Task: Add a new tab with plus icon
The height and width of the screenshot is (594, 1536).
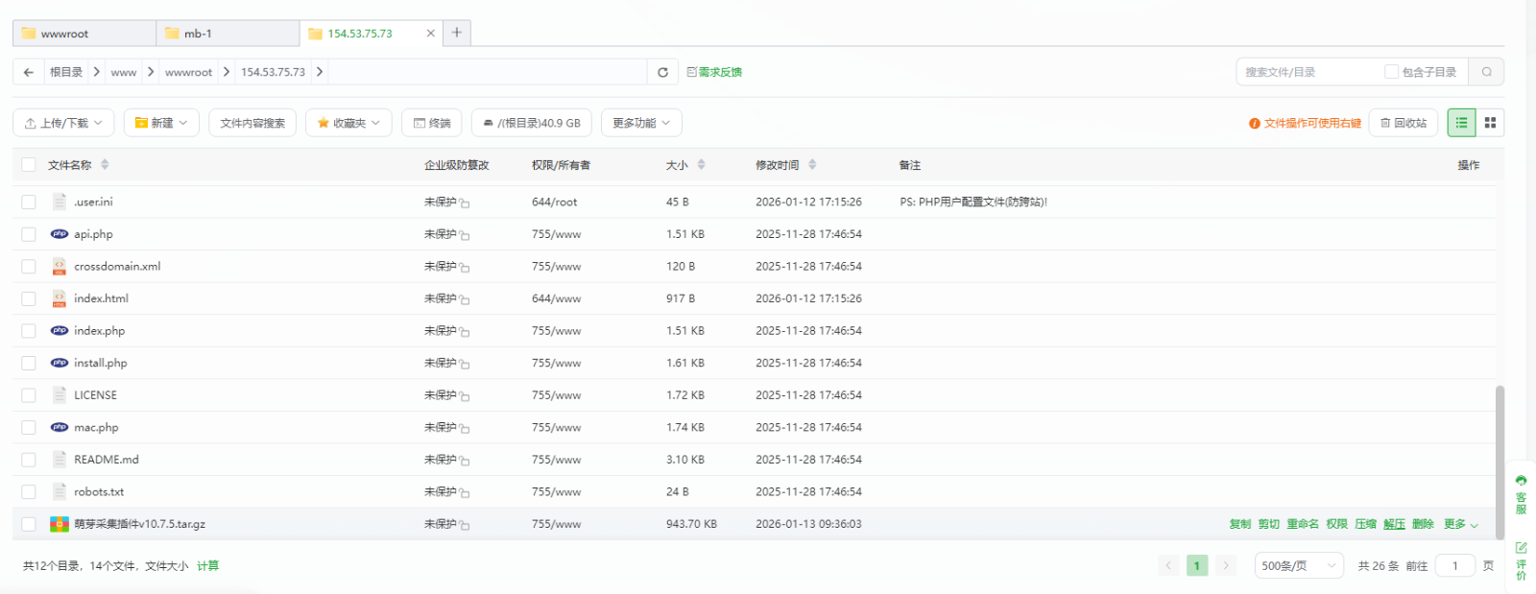Action: coord(457,33)
